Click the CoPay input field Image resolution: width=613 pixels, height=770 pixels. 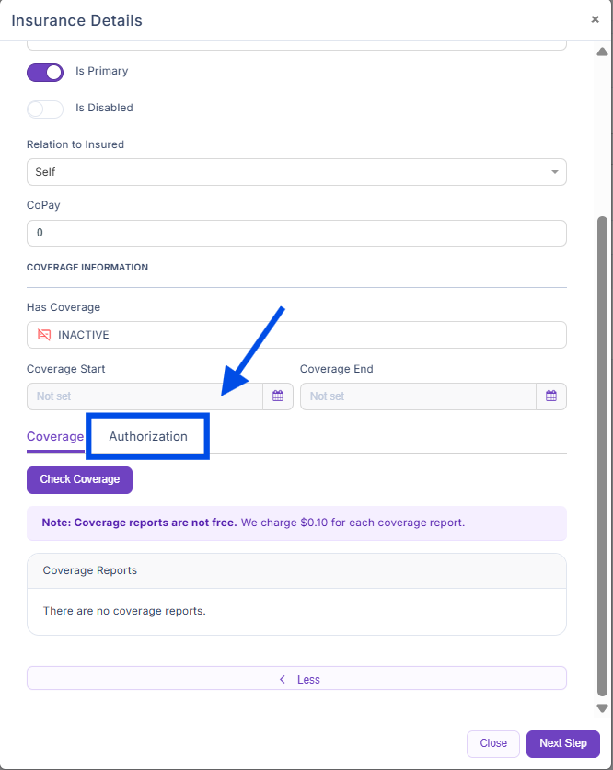coord(296,234)
